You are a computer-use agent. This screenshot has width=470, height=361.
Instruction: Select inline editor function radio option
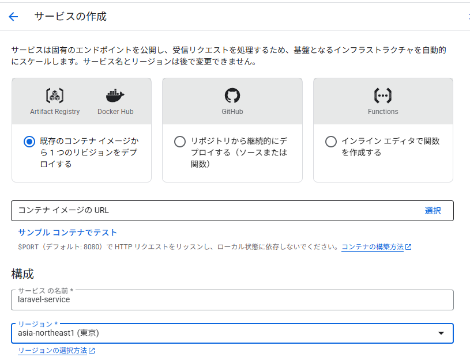pyautogui.click(x=331, y=142)
